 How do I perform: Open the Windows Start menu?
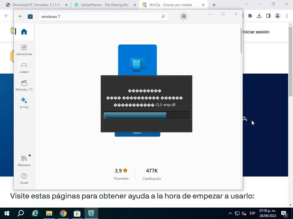(7, 213)
